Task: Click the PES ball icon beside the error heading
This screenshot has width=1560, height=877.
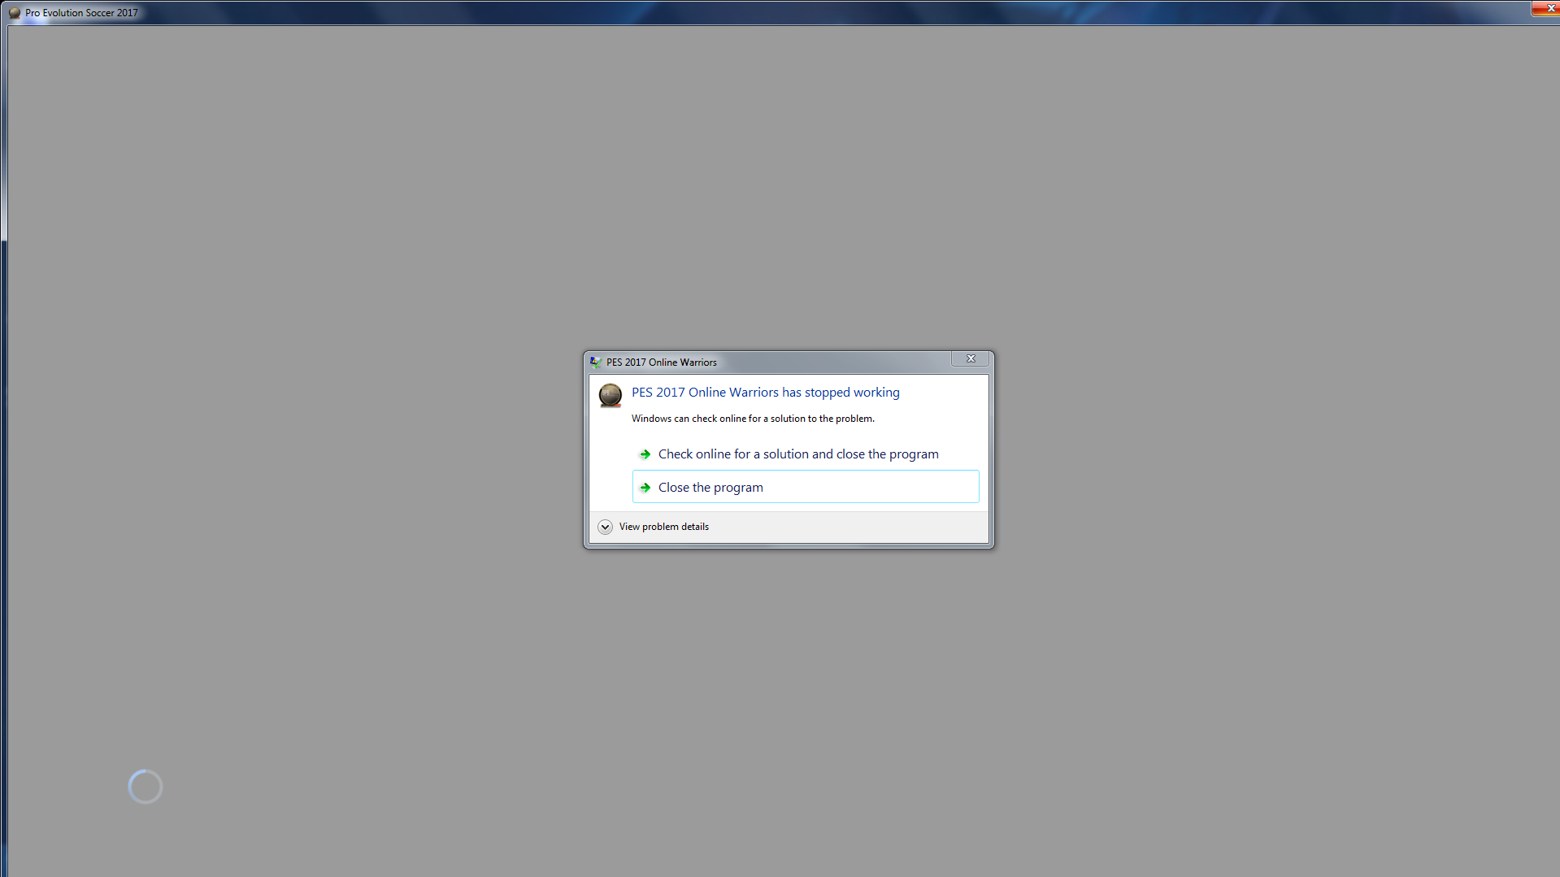Action: pyautogui.click(x=610, y=395)
